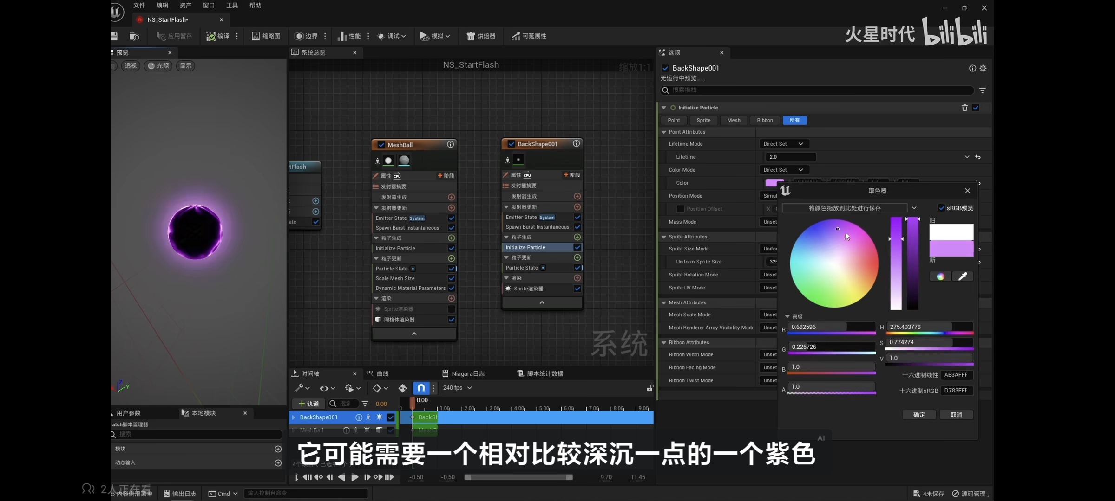The width and height of the screenshot is (1115, 501).
Task: Open the 240 fps dropdown
Action: pyautogui.click(x=457, y=388)
